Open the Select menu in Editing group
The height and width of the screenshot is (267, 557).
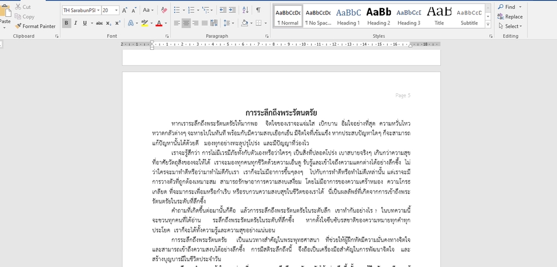(511, 26)
